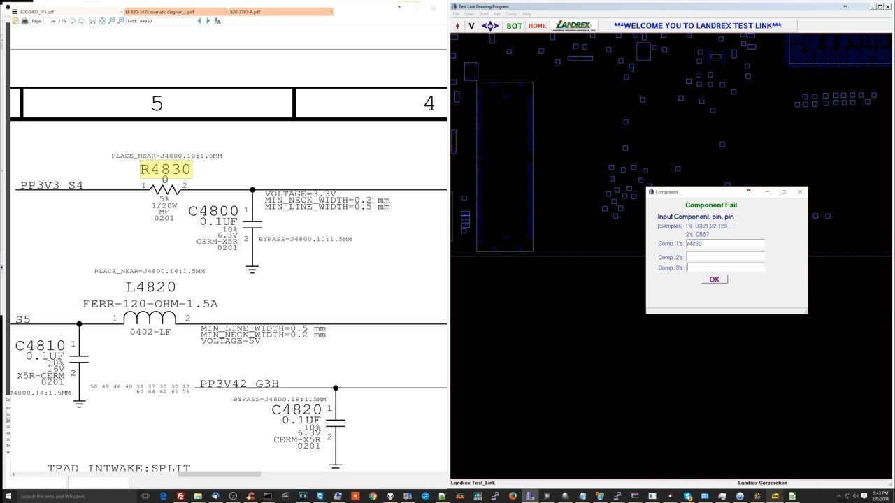The image size is (895, 503).
Task: Click the Comp. 2's input field
Action: point(725,257)
